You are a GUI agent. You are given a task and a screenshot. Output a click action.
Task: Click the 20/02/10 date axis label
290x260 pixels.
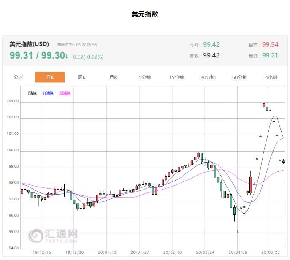pos(173,252)
